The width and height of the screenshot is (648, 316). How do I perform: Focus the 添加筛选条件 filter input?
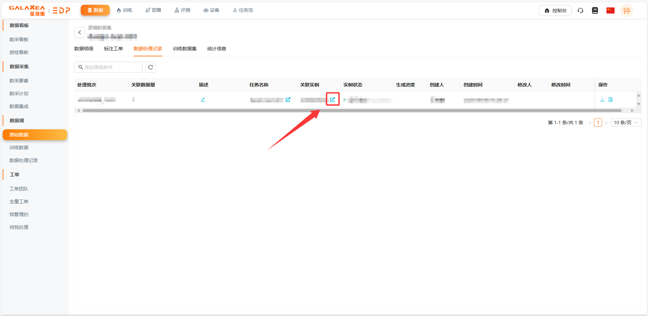point(111,67)
